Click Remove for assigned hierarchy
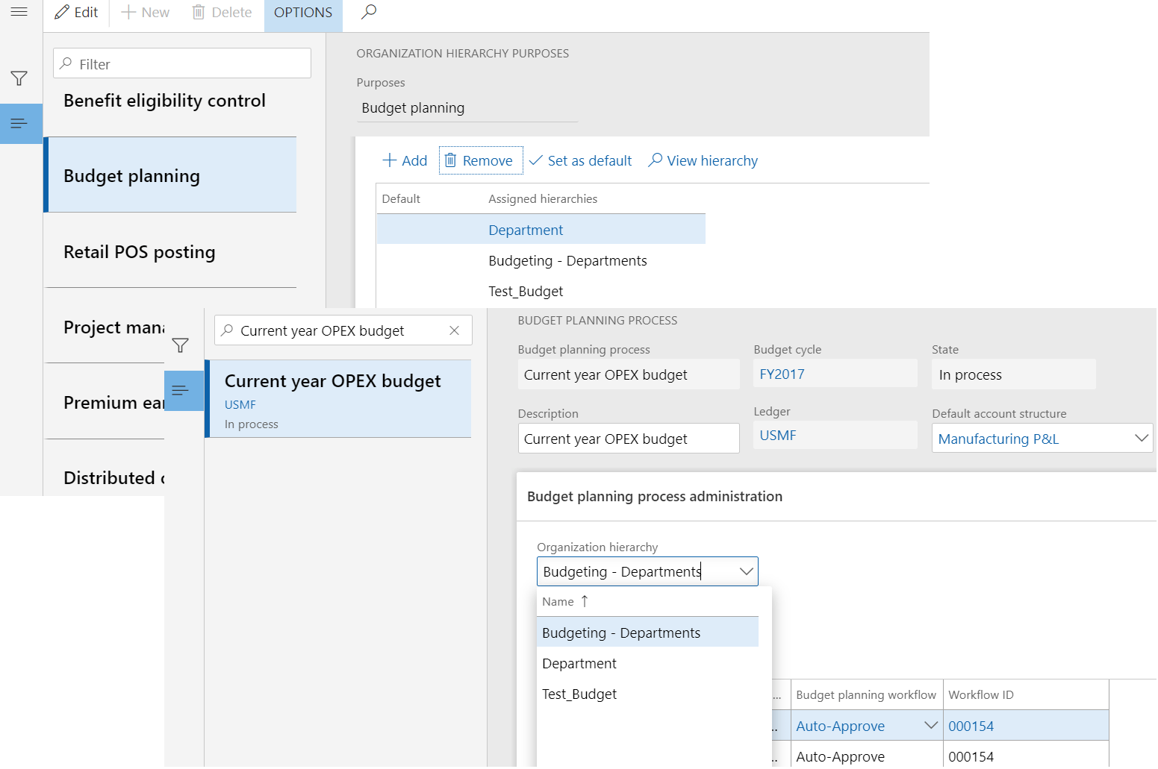Viewport: 1158px width, 769px height. [x=479, y=160]
